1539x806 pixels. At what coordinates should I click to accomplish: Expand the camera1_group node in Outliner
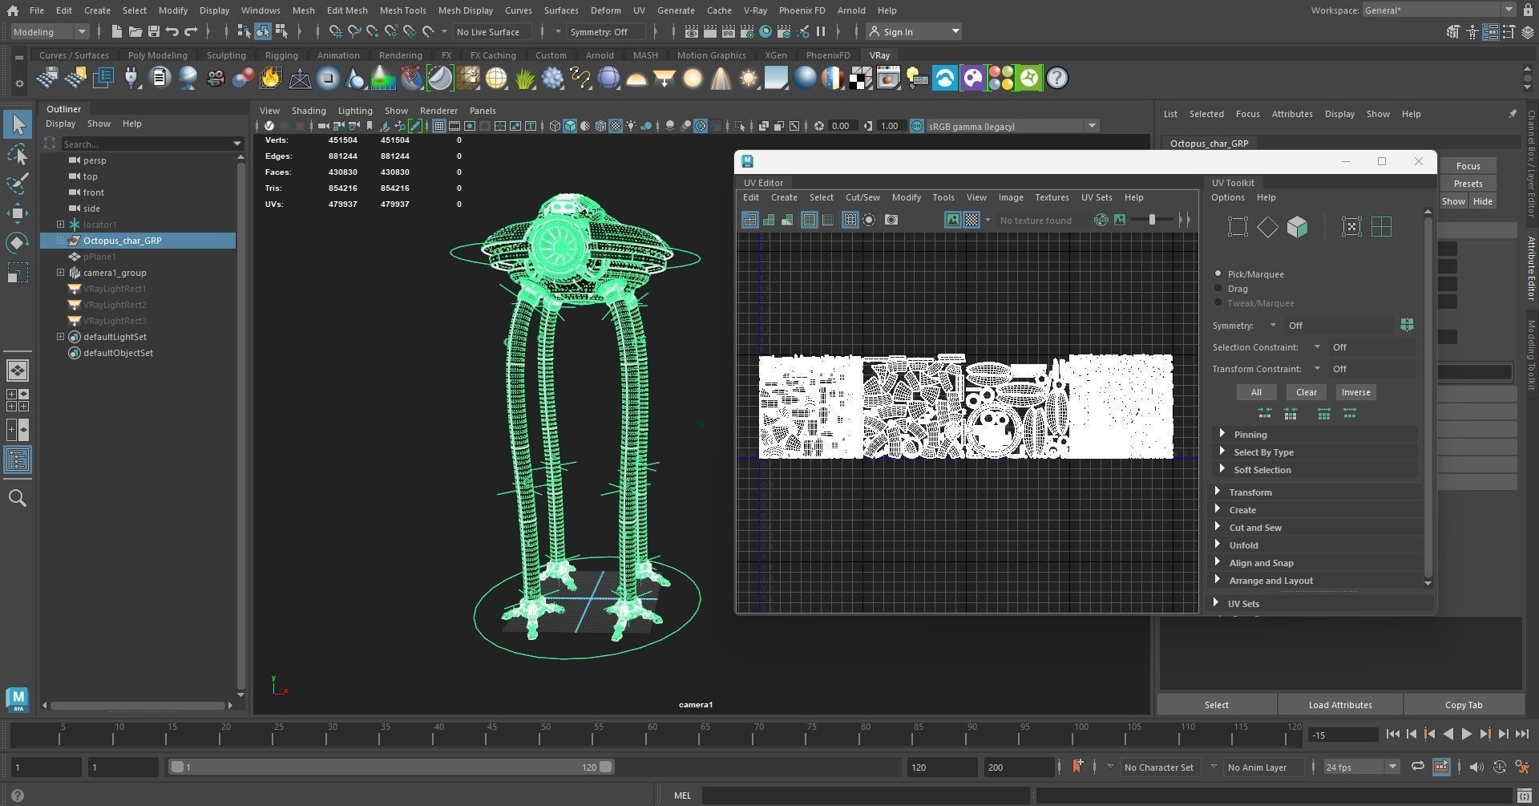[x=60, y=273]
